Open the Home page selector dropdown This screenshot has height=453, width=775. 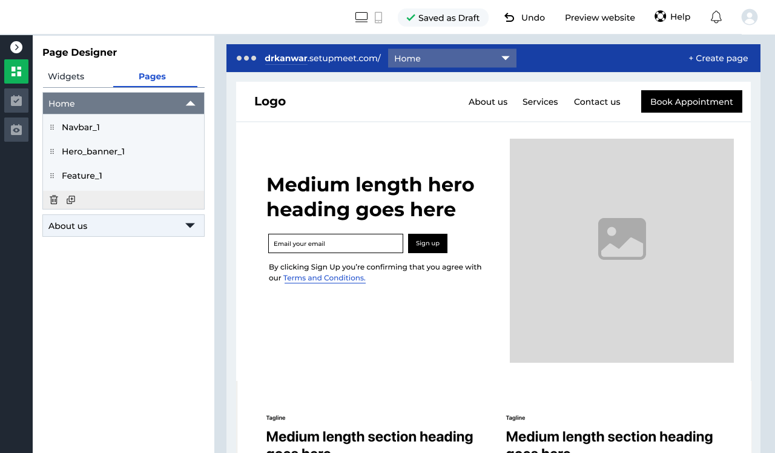(x=452, y=58)
